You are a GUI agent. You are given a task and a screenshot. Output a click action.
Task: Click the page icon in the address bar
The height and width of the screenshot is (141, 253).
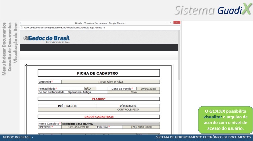click(22, 28)
